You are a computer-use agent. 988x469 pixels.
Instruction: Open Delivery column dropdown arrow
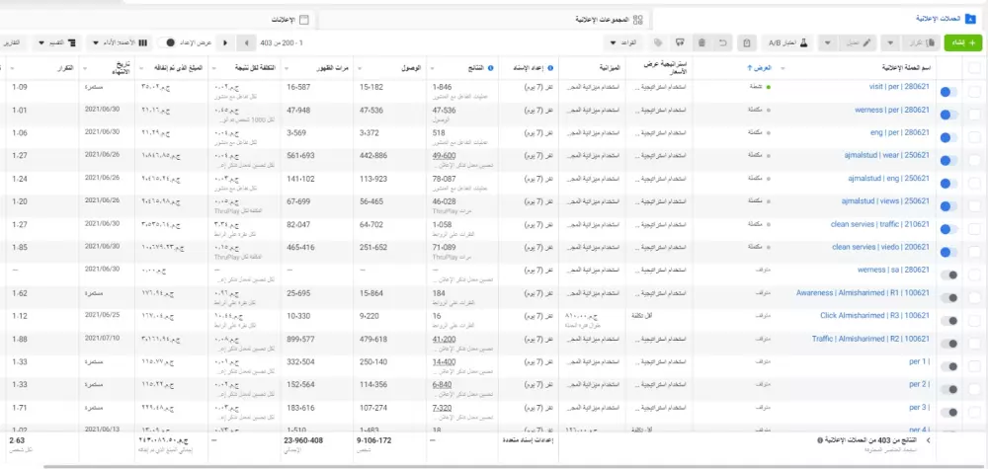pyautogui.click(x=782, y=68)
